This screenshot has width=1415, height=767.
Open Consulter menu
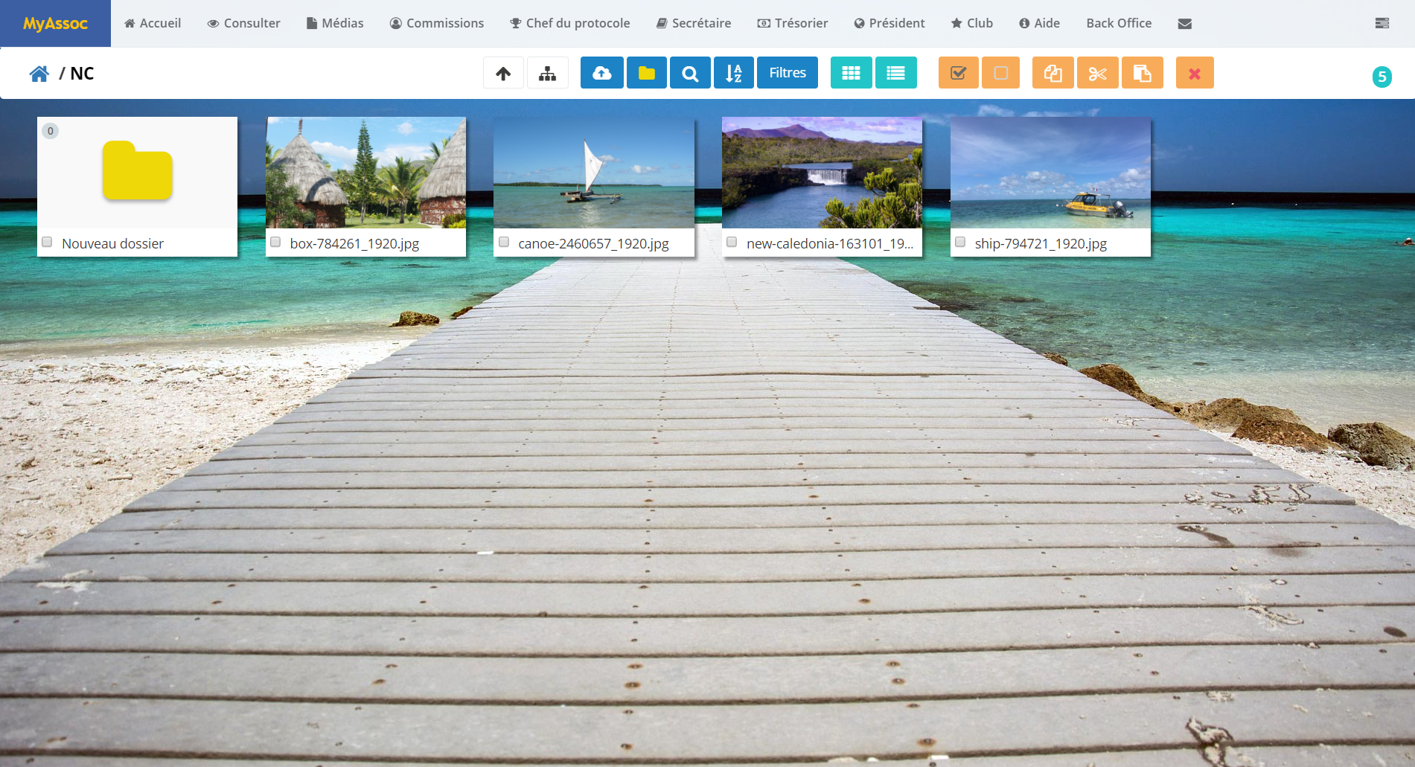(x=244, y=23)
